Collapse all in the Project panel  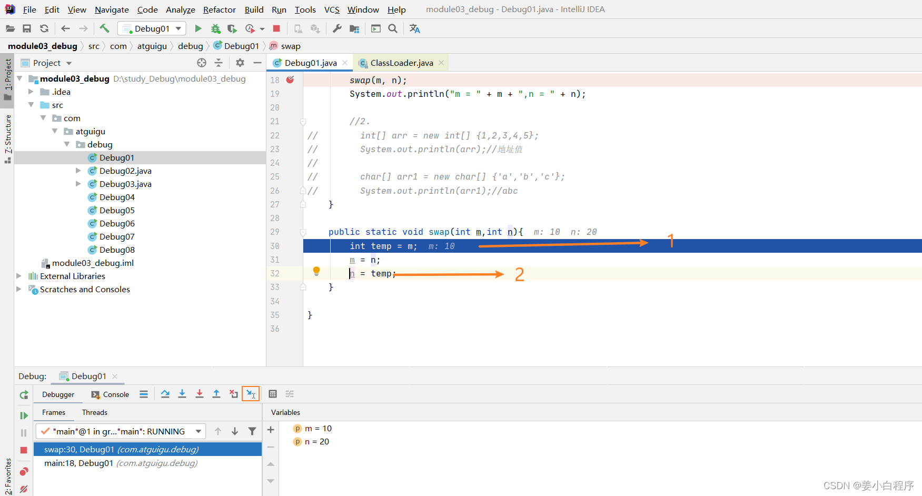pyautogui.click(x=219, y=63)
